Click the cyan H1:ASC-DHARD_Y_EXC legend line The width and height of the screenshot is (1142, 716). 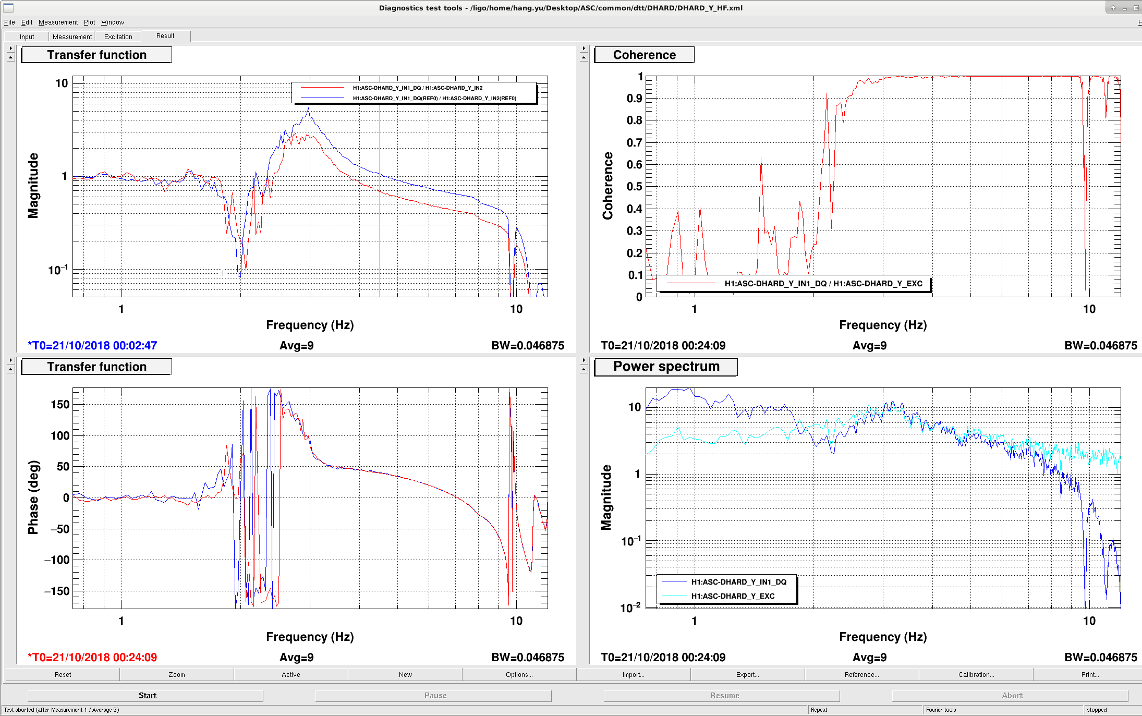[x=674, y=596]
